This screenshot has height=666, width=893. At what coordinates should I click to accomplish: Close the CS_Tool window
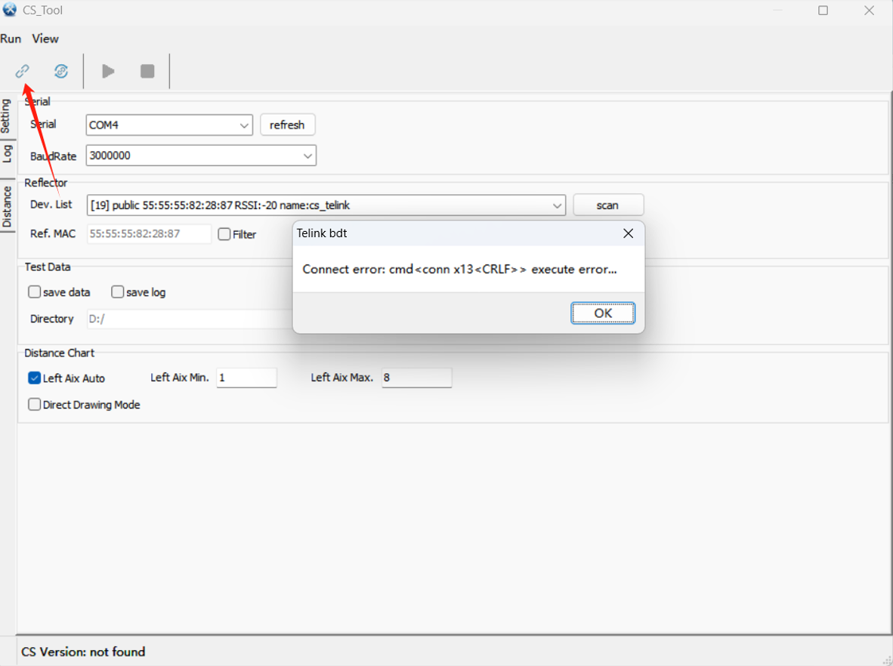tap(869, 11)
